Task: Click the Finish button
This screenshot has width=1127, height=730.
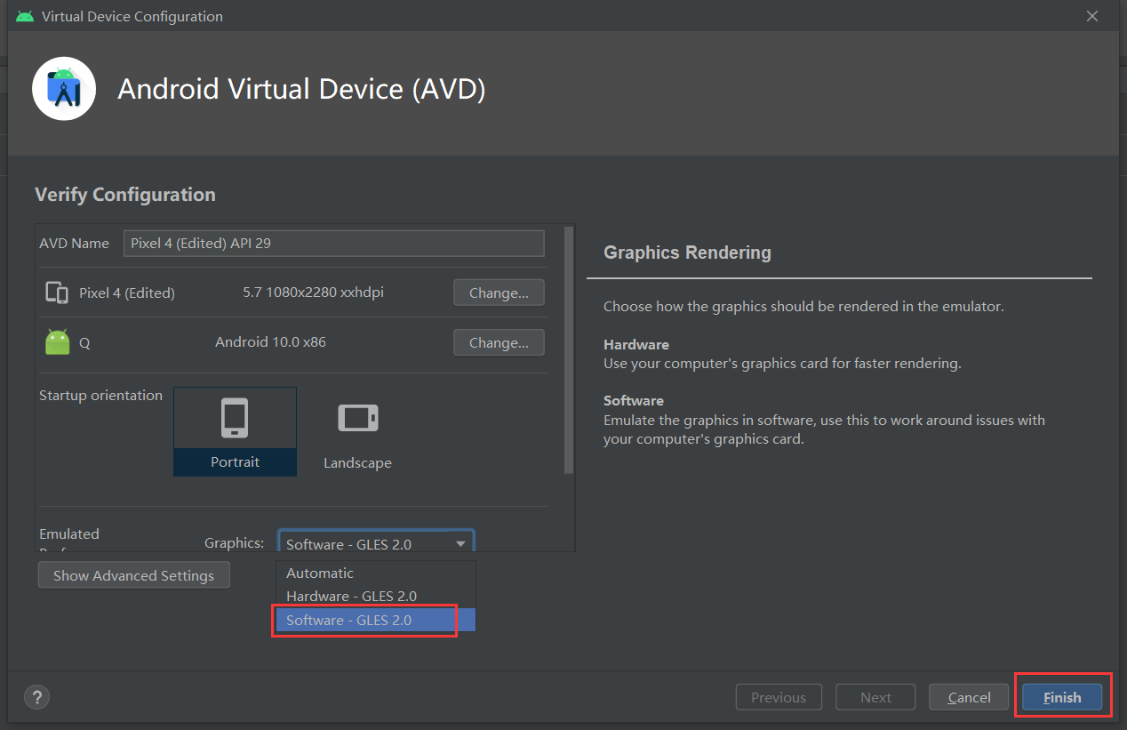Action: click(x=1062, y=697)
